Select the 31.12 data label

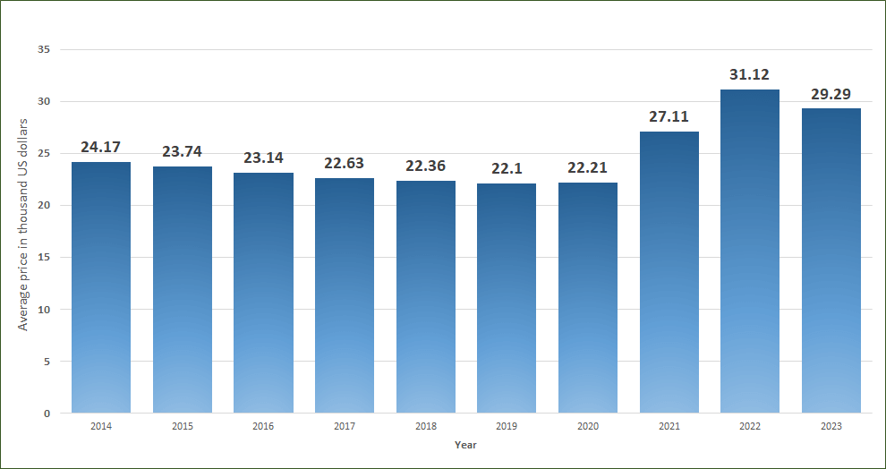tap(750, 74)
